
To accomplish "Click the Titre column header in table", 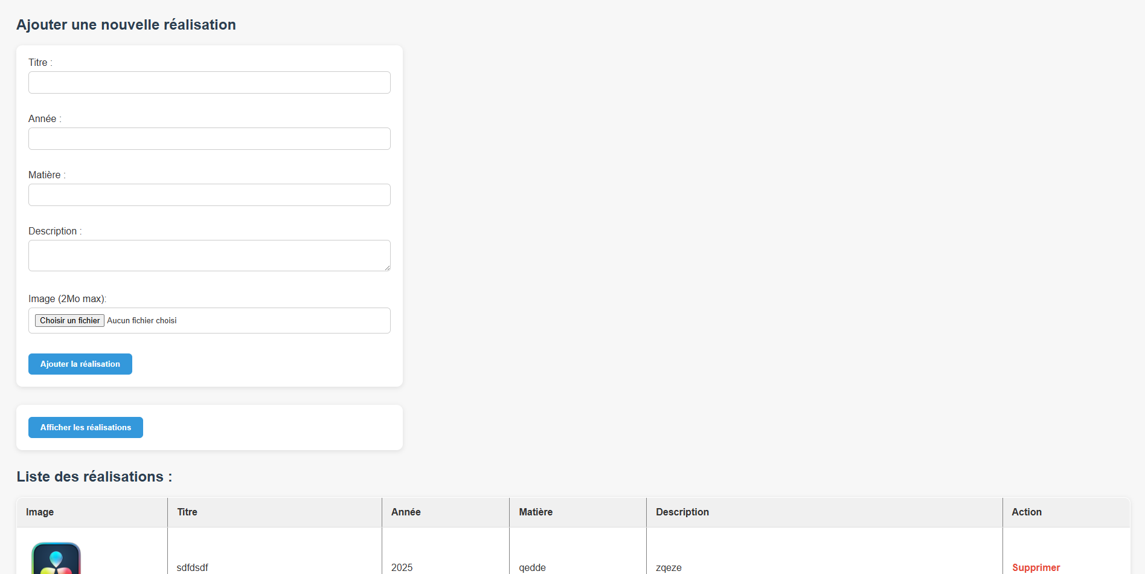I will tap(187, 512).
